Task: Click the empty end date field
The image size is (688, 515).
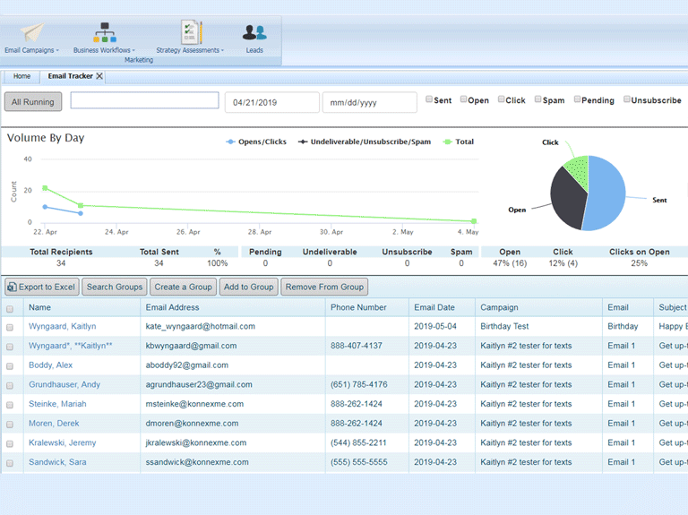Action: coord(369,102)
